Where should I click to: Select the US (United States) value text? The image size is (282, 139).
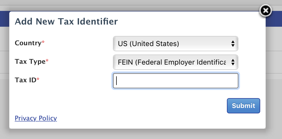pos(148,44)
